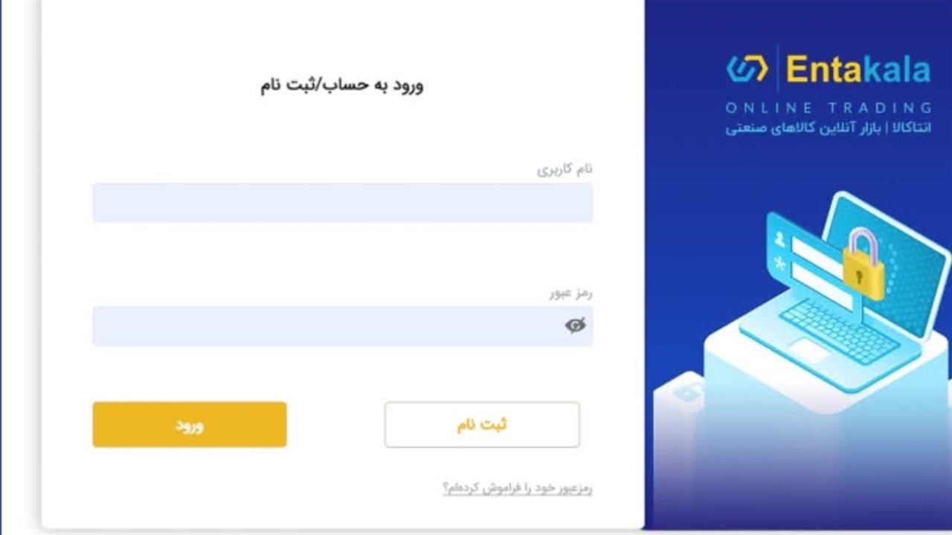Click the yellow padlock illustration
The width and height of the screenshot is (952, 535).
[x=863, y=265]
